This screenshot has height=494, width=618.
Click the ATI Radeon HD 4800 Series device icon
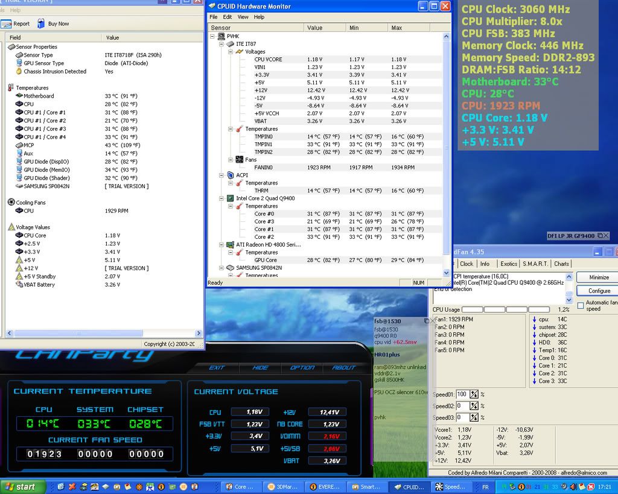point(229,244)
